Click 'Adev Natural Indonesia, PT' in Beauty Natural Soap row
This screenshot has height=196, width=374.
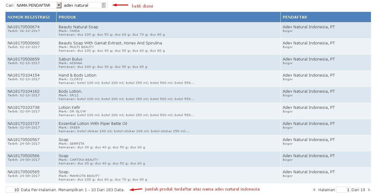point(309,27)
